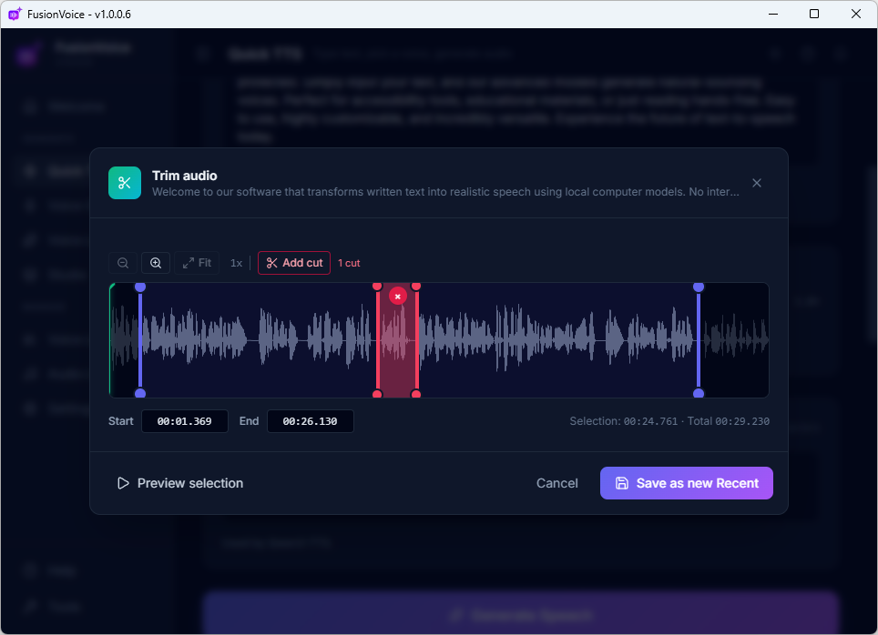Remove the cut with the red X
This screenshot has height=635, width=878.
click(x=398, y=297)
